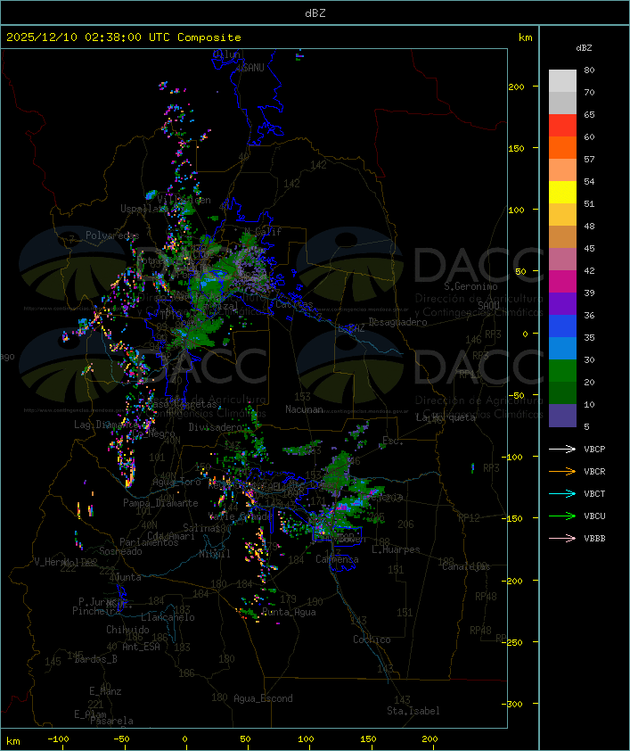
Task: Click the 'Punta_Agua' map label
Action: coord(289,612)
